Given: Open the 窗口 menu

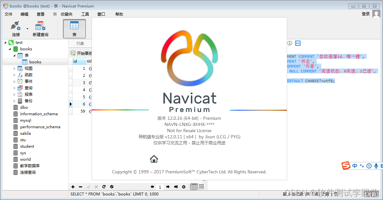Looking at the screenshot, I should [101, 14].
